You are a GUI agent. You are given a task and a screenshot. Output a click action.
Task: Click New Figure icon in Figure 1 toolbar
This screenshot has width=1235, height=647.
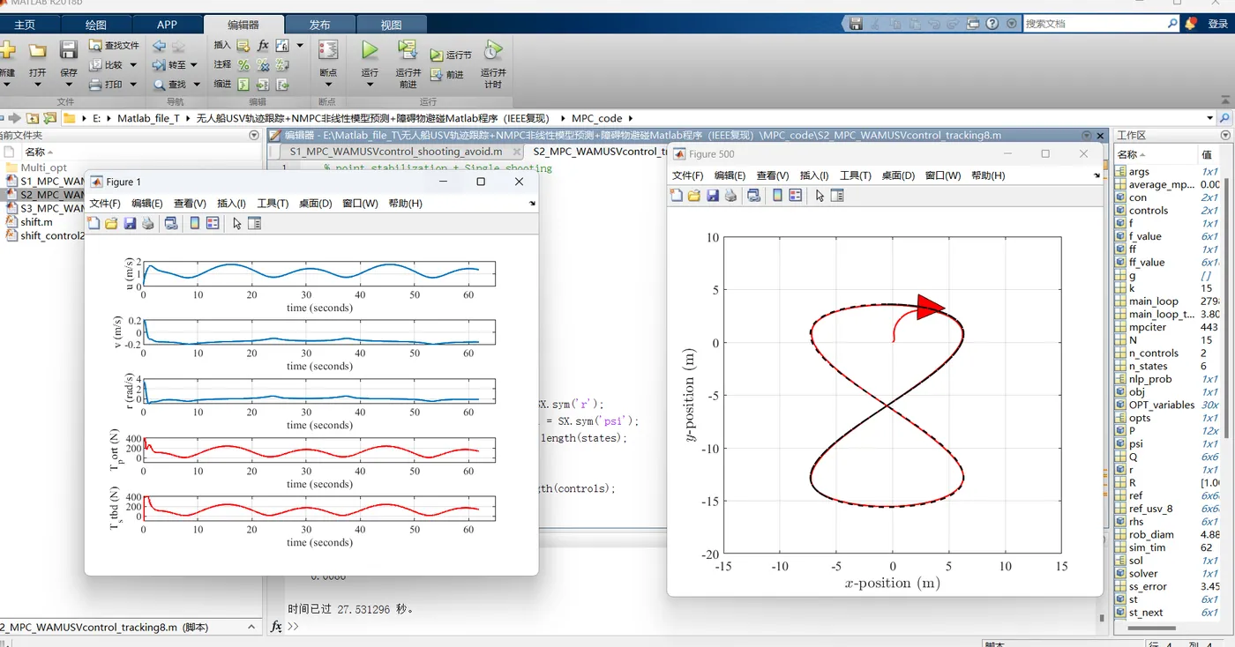(x=94, y=224)
